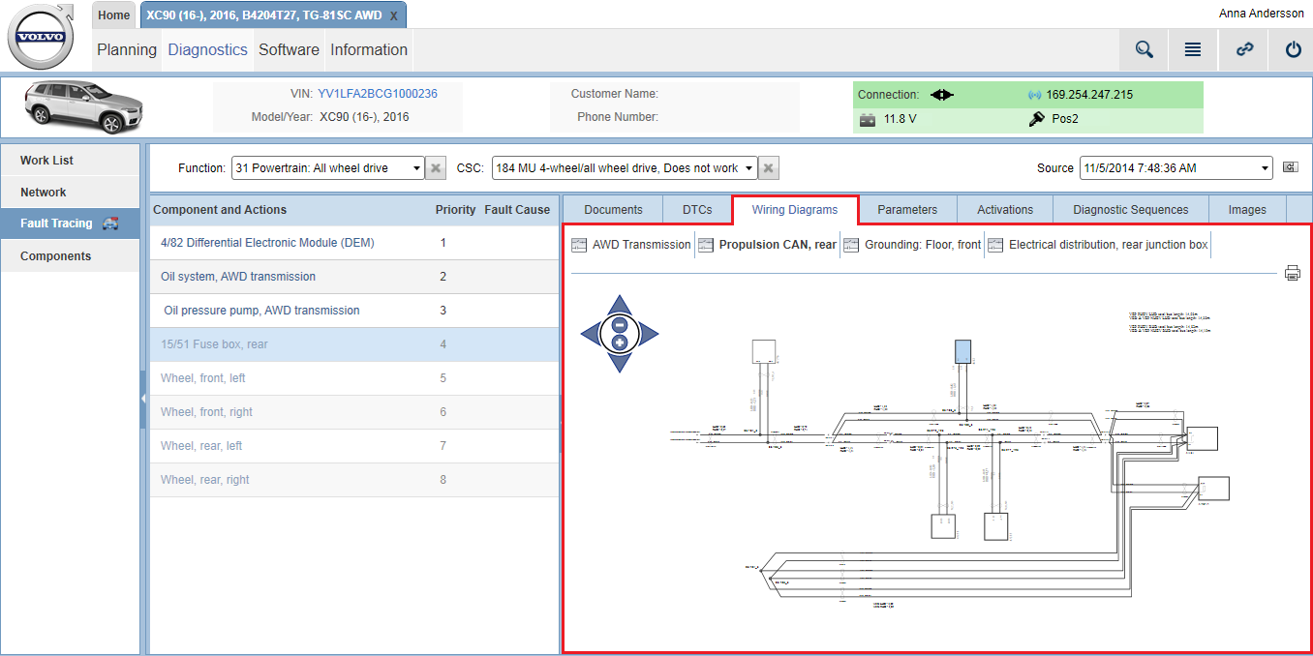Viewport: 1313px width, 656px height.
Task: Click the VIN link YV1LFA2BCG1000236
Action: (378, 94)
